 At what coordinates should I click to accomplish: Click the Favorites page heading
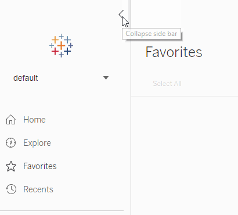tap(174, 52)
